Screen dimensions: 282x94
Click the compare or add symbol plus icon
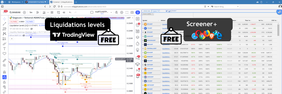25,12
